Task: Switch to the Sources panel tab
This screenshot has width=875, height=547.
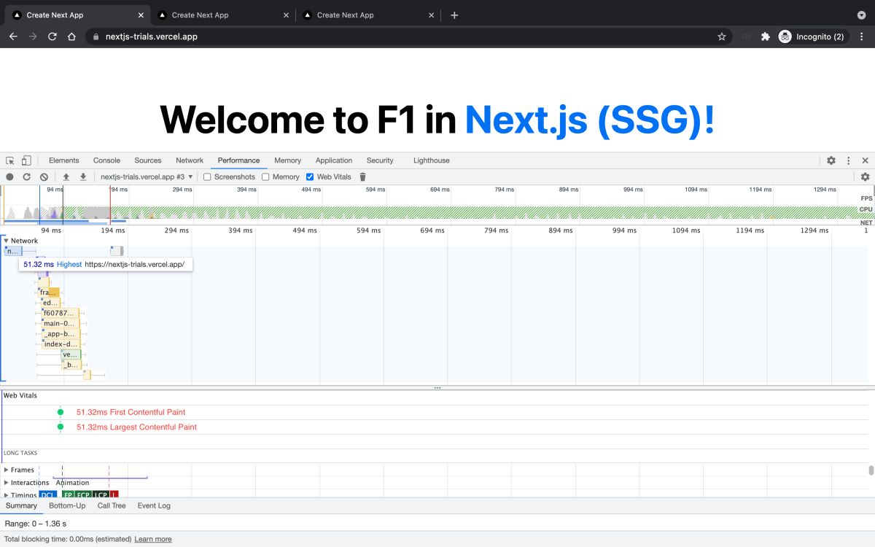Action: [148, 160]
